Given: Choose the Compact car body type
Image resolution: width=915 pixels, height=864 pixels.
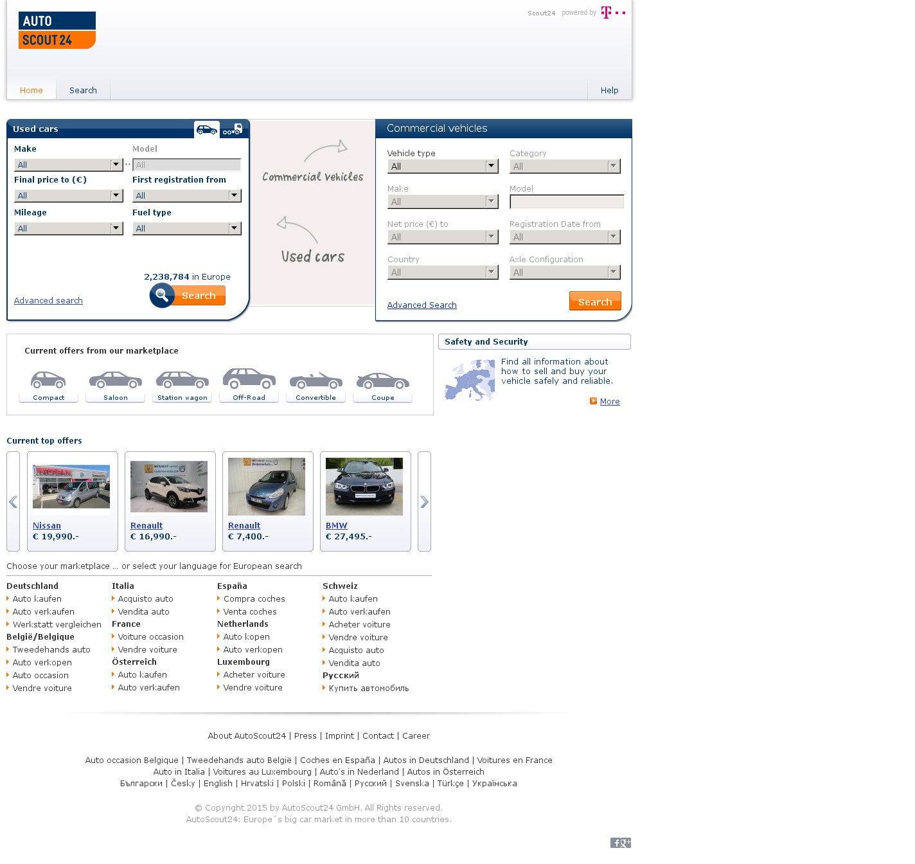Looking at the screenshot, I should coord(49,386).
